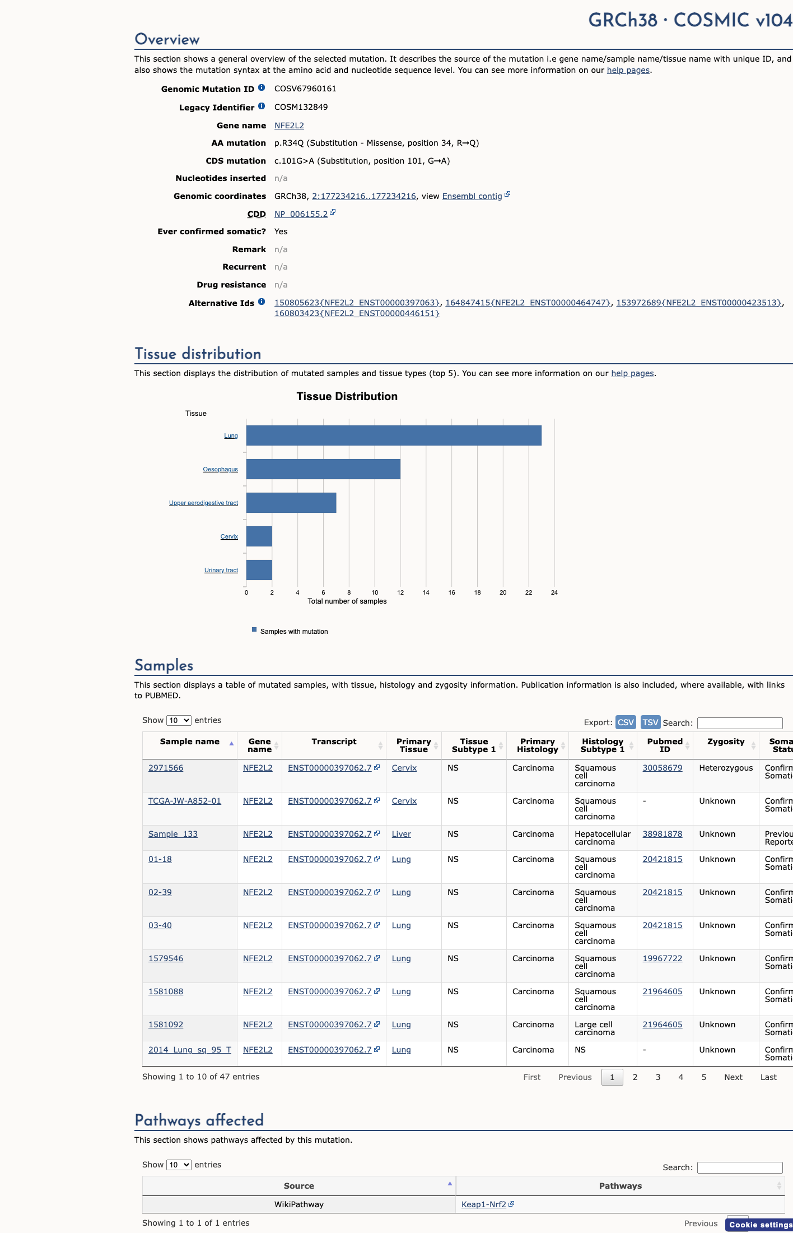Open Pubmed ID 38981878
Viewport: 793px width, 1233px height.
[663, 834]
